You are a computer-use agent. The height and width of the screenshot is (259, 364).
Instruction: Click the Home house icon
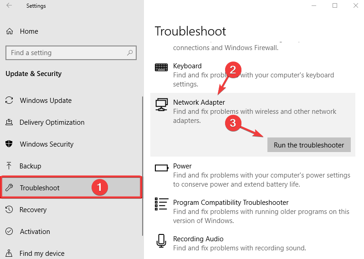10,31
